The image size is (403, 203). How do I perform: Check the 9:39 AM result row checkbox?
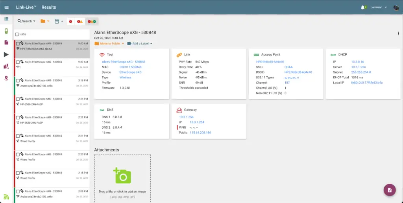[x=18, y=62]
